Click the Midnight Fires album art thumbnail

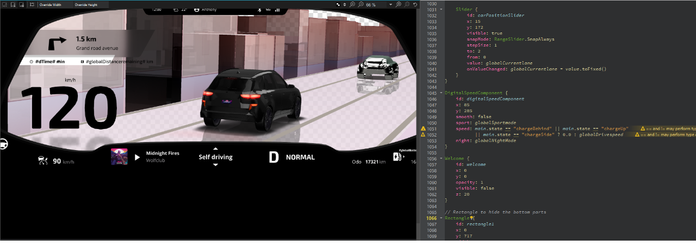point(119,157)
